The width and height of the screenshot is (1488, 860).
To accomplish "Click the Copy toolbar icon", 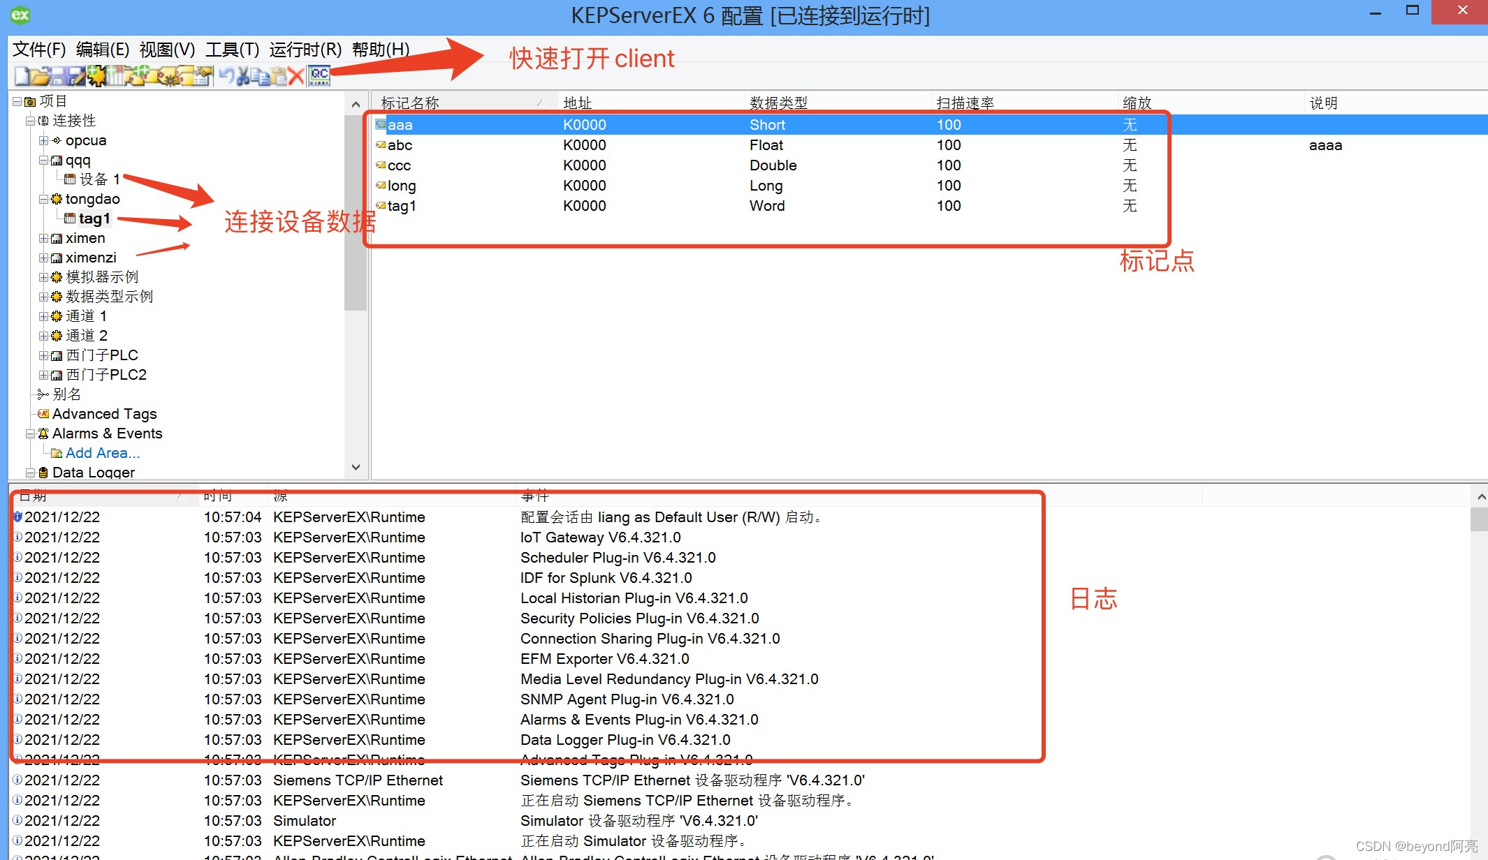I will pyautogui.click(x=259, y=75).
